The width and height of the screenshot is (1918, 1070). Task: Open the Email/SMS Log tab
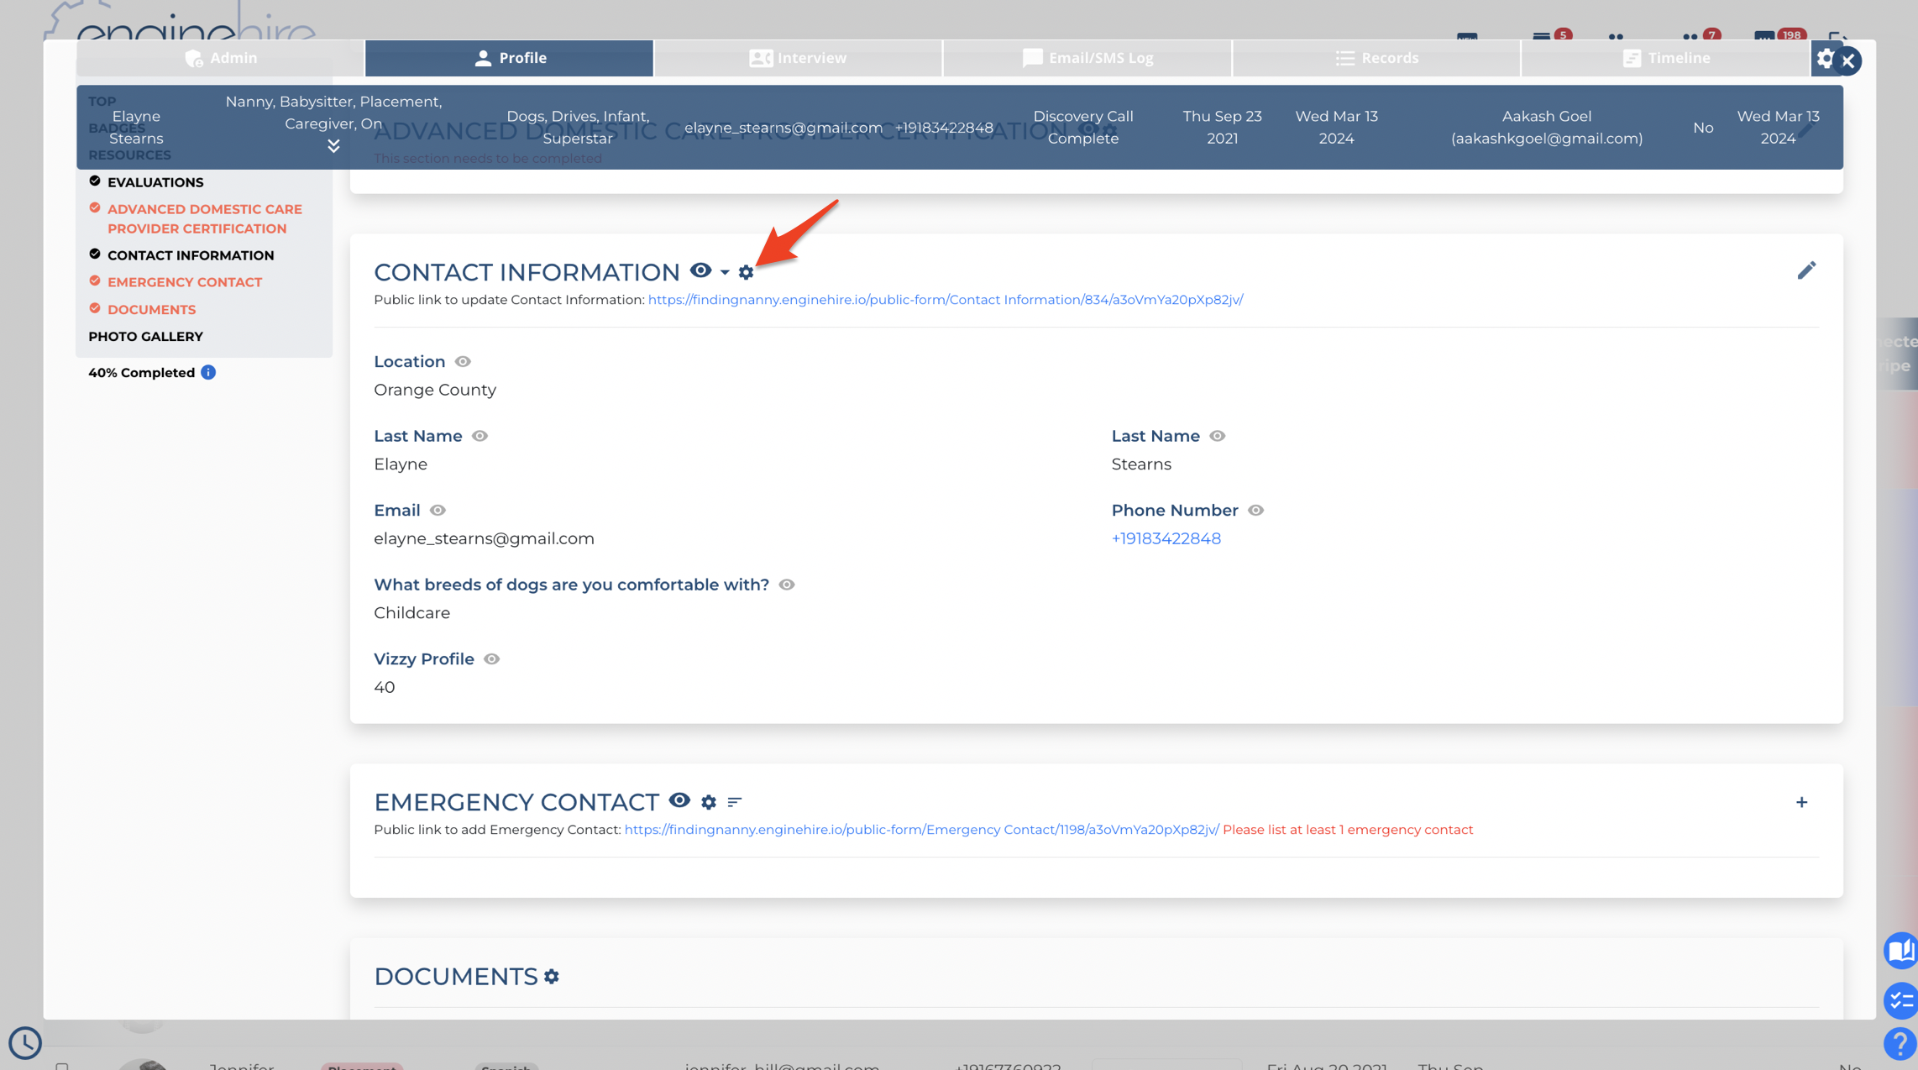[x=1087, y=58]
